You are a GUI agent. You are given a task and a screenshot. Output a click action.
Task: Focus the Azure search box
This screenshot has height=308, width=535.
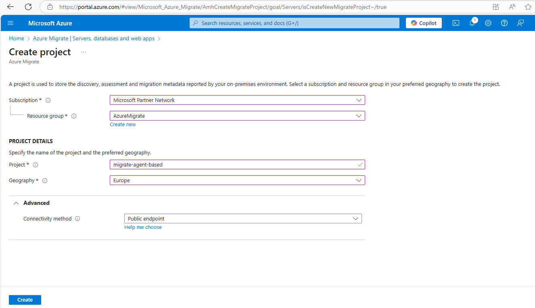click(295, 23)
